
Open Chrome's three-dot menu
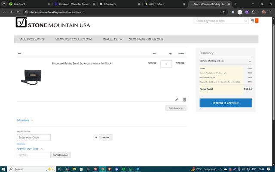tap(271, 12)
